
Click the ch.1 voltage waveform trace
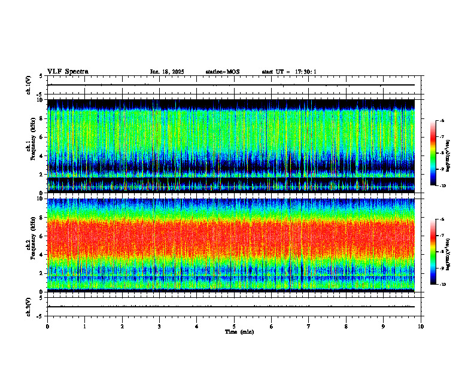(x=231, y=85)
